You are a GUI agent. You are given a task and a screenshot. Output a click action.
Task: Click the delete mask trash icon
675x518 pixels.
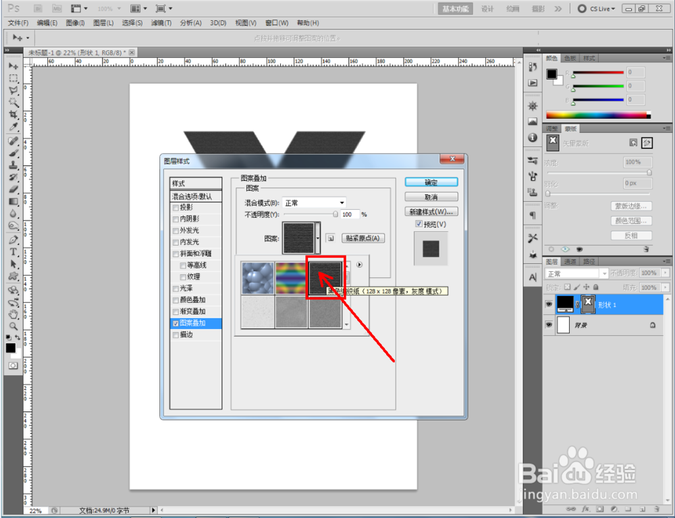pyautogui.click(x=646, y=249)
